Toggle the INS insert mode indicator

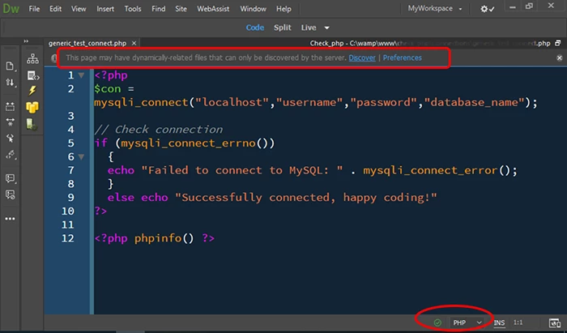click(x=500, y=323)
